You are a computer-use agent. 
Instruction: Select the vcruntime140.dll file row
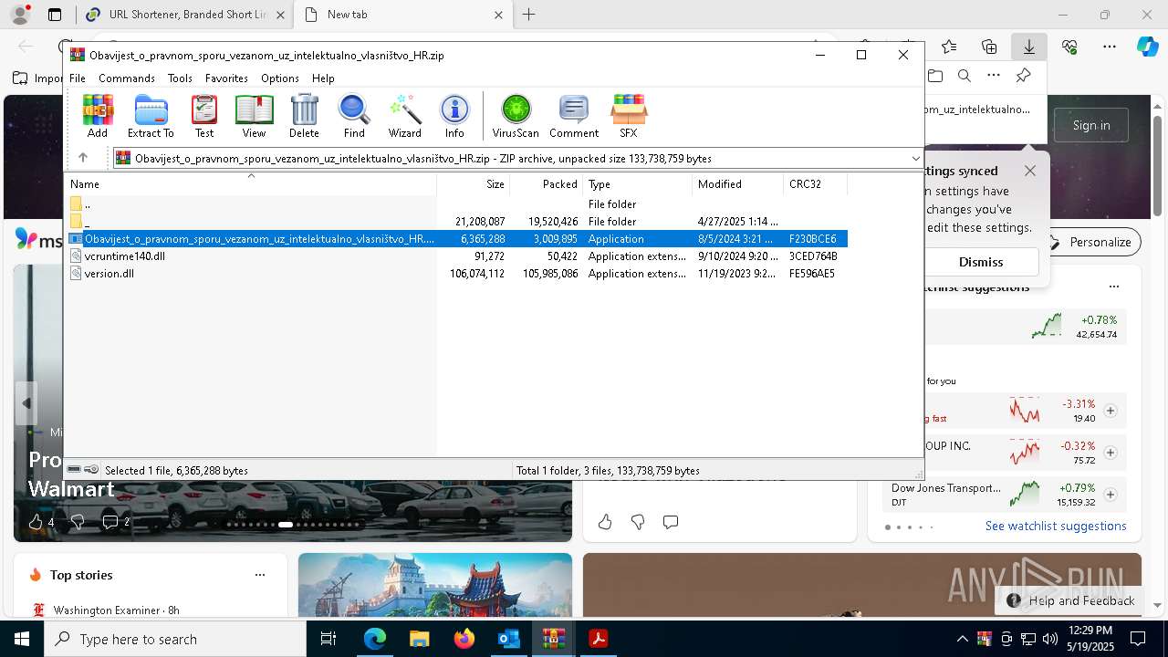[x=458, y=256]
